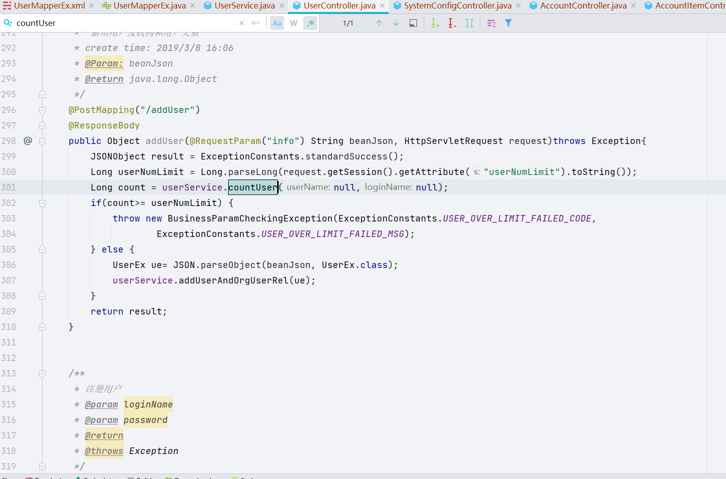
Task: Toggle Match Case in the search bar
Action: 277,22
